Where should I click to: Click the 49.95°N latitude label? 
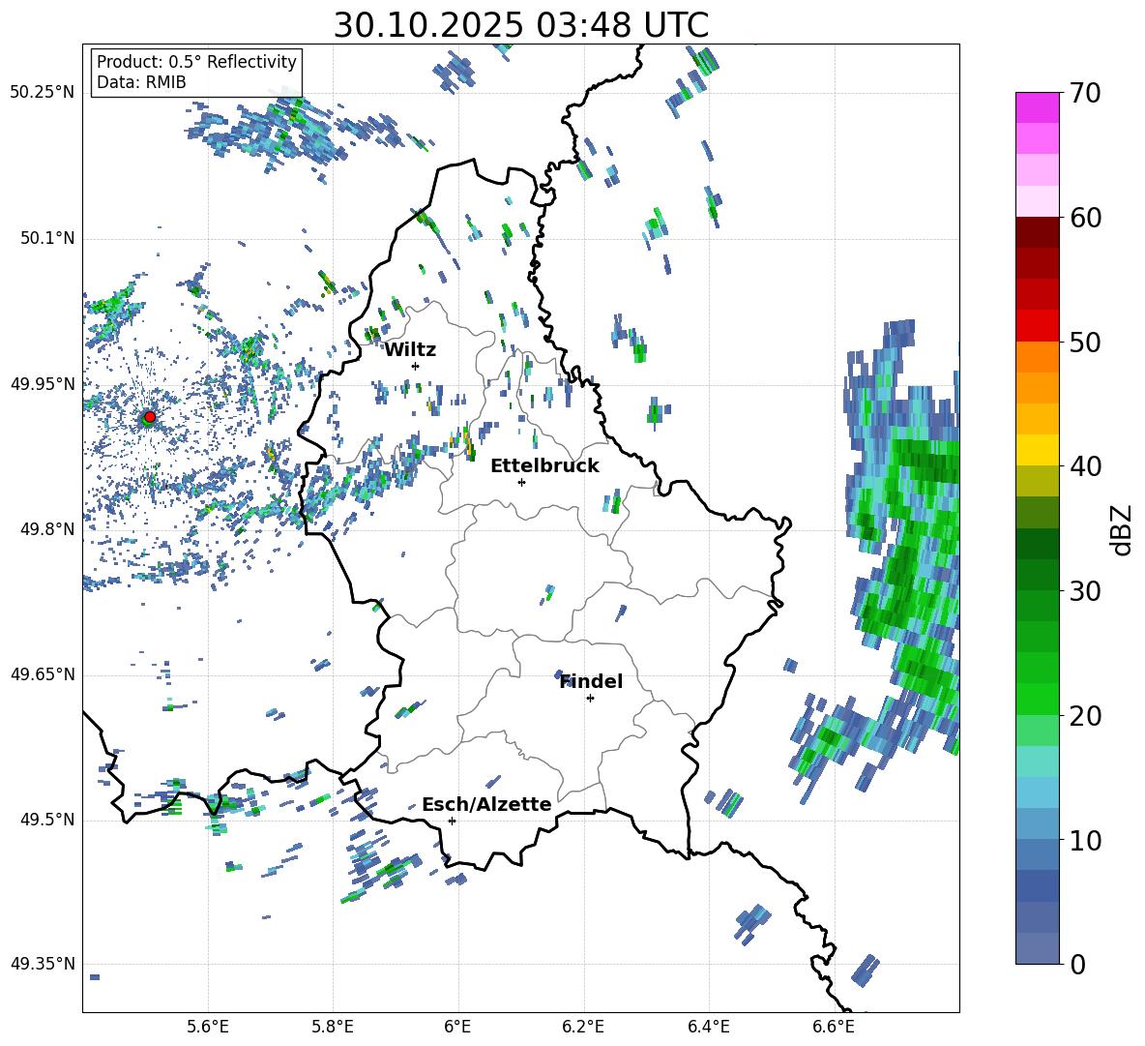pos(43,384)
